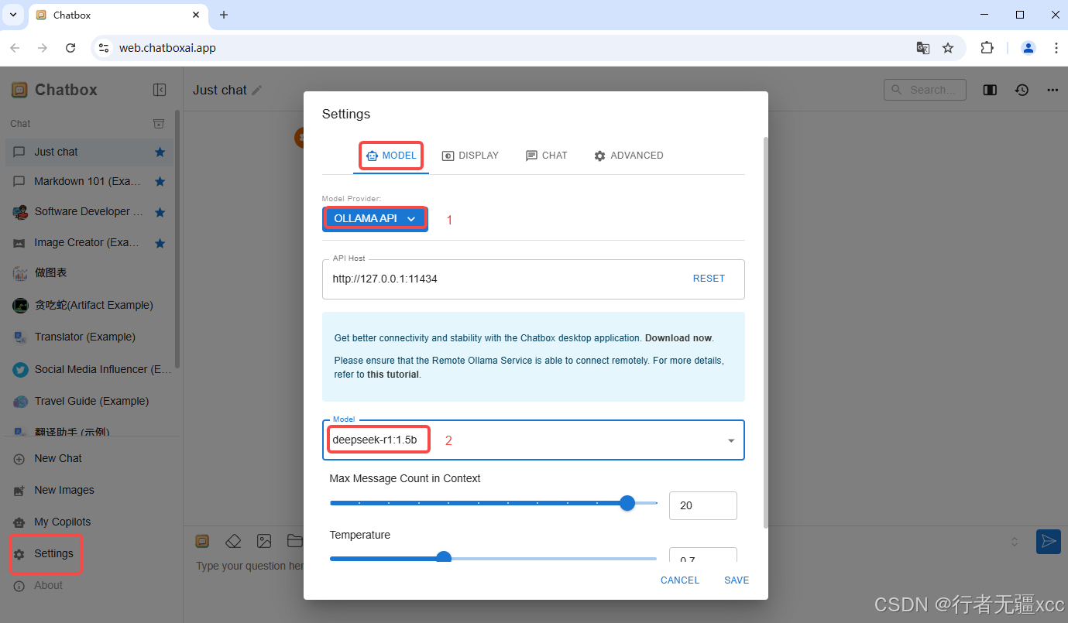This screenshot has height=623, width=1068.
Task: Toggle the split-view layout icon
Action: tap(990, 90)
